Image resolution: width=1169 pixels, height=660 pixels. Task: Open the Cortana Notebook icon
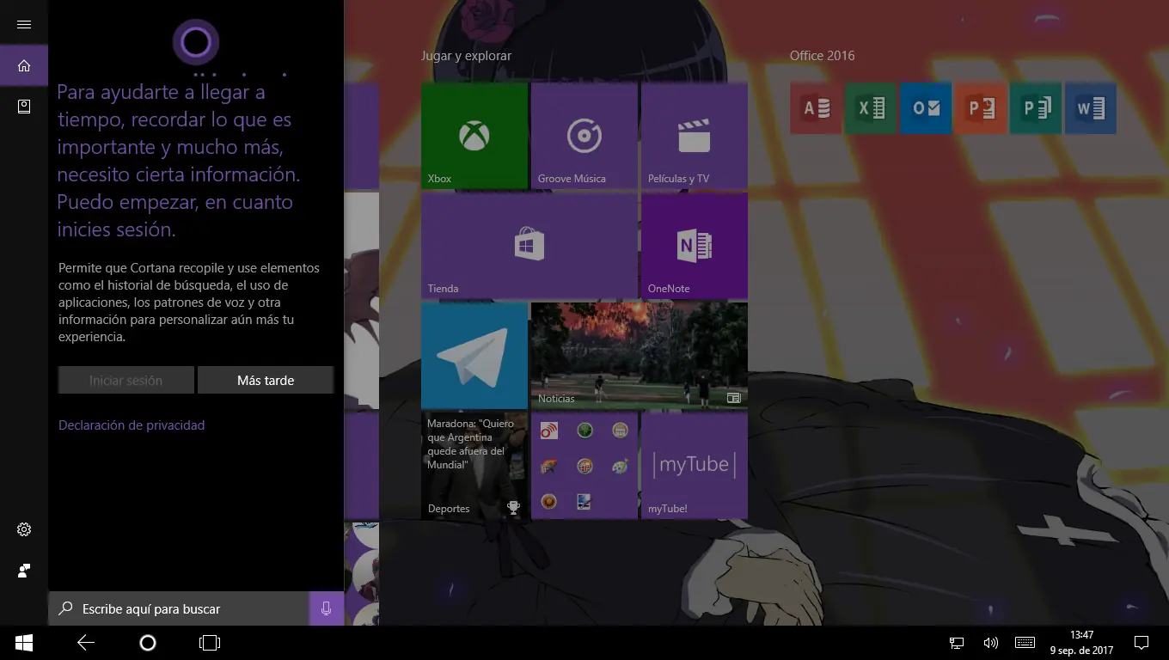tap(24, 106)
